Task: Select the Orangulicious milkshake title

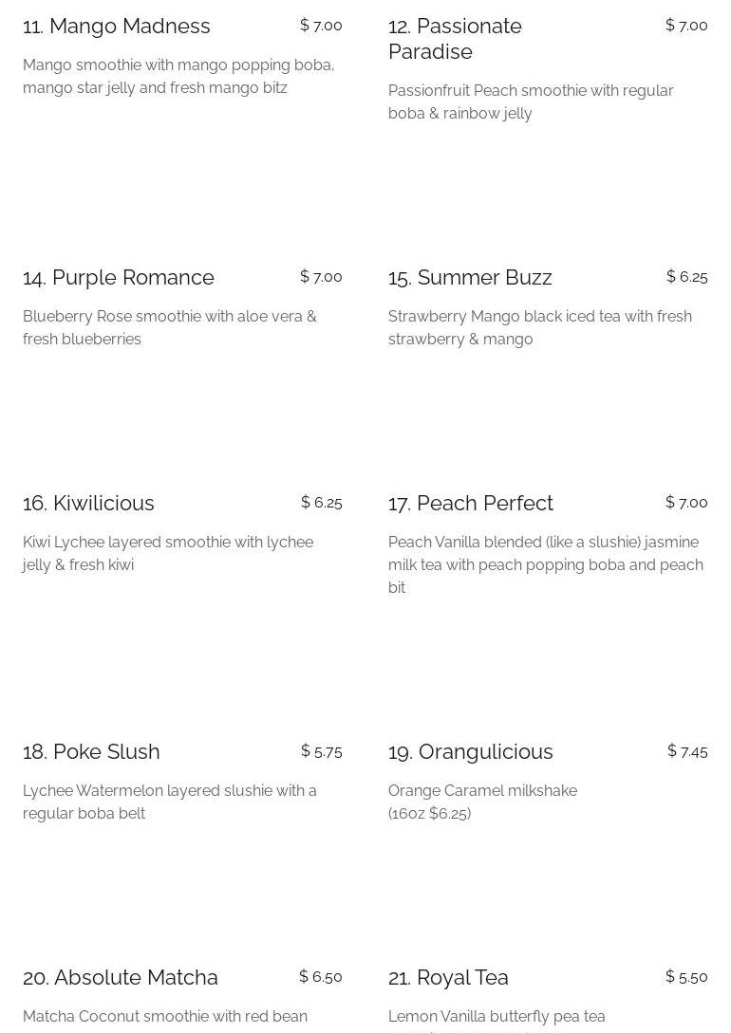Action: (x=471, y=752)
